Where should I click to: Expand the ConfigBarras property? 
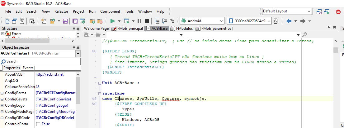[x=2, y=93]
